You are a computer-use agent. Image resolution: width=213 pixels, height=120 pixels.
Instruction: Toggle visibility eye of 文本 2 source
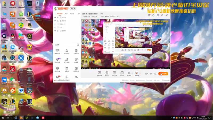[55, 21]
